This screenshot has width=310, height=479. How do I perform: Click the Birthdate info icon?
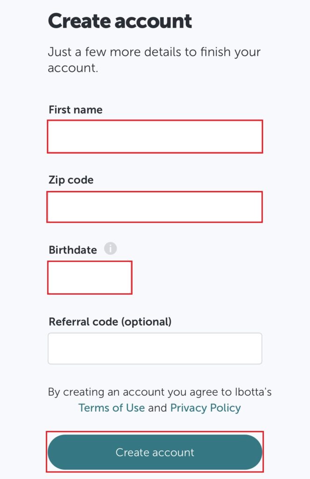tap(110, 249)
